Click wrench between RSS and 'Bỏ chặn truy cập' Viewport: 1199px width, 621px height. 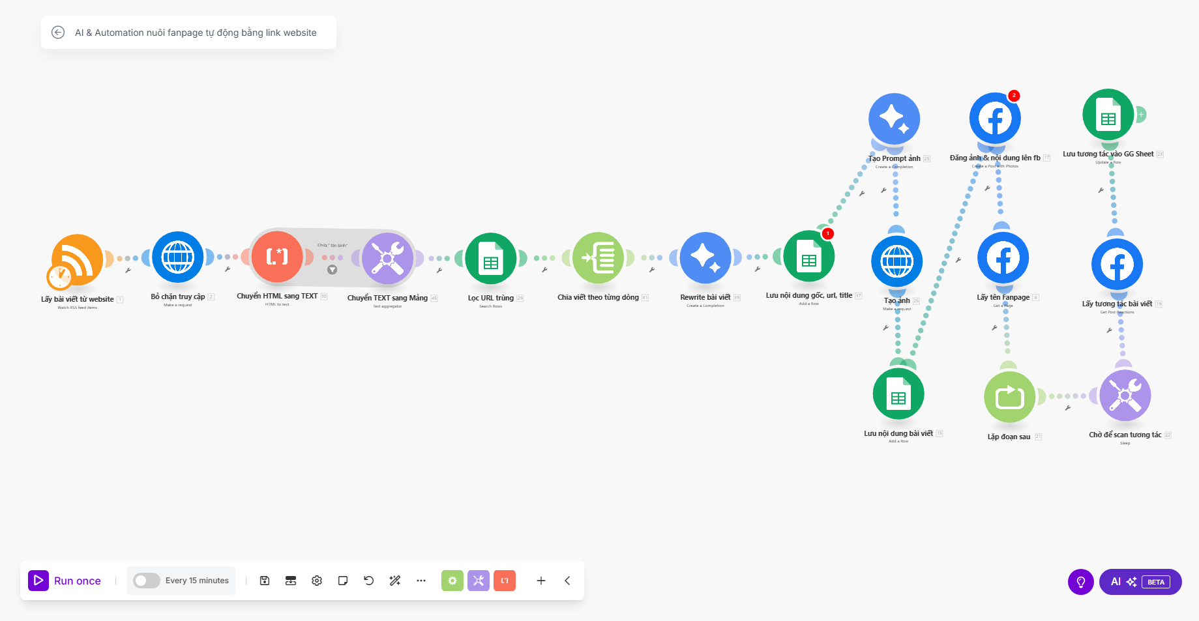128,270
